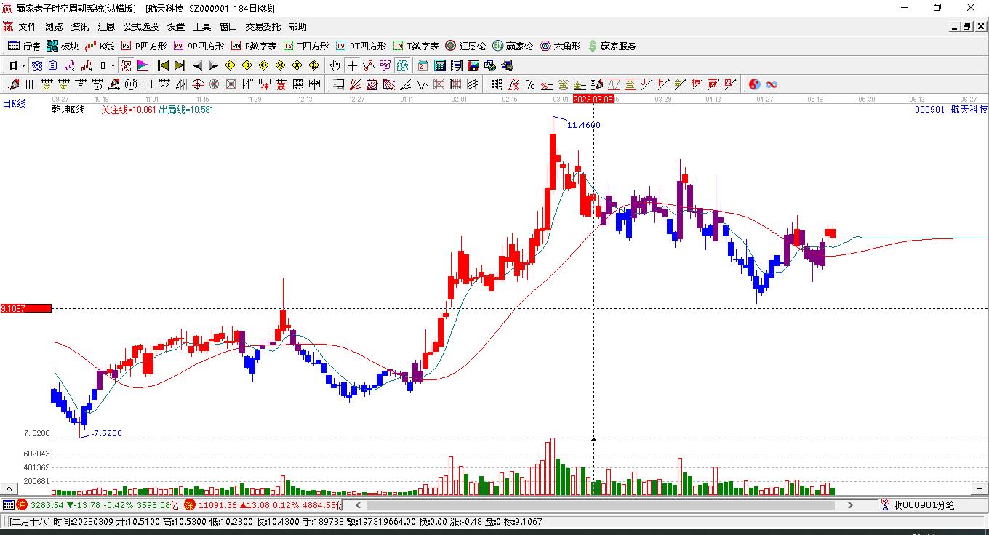Open the 浏览 menu
This screenshot has width=989, height=535.
coord(54,27)
